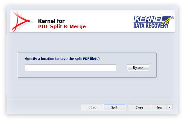This screenshot has width=184, height=120.
Task: Click the red 'PDF Split & Merge' heading
Action: click(x=62, y=26)
